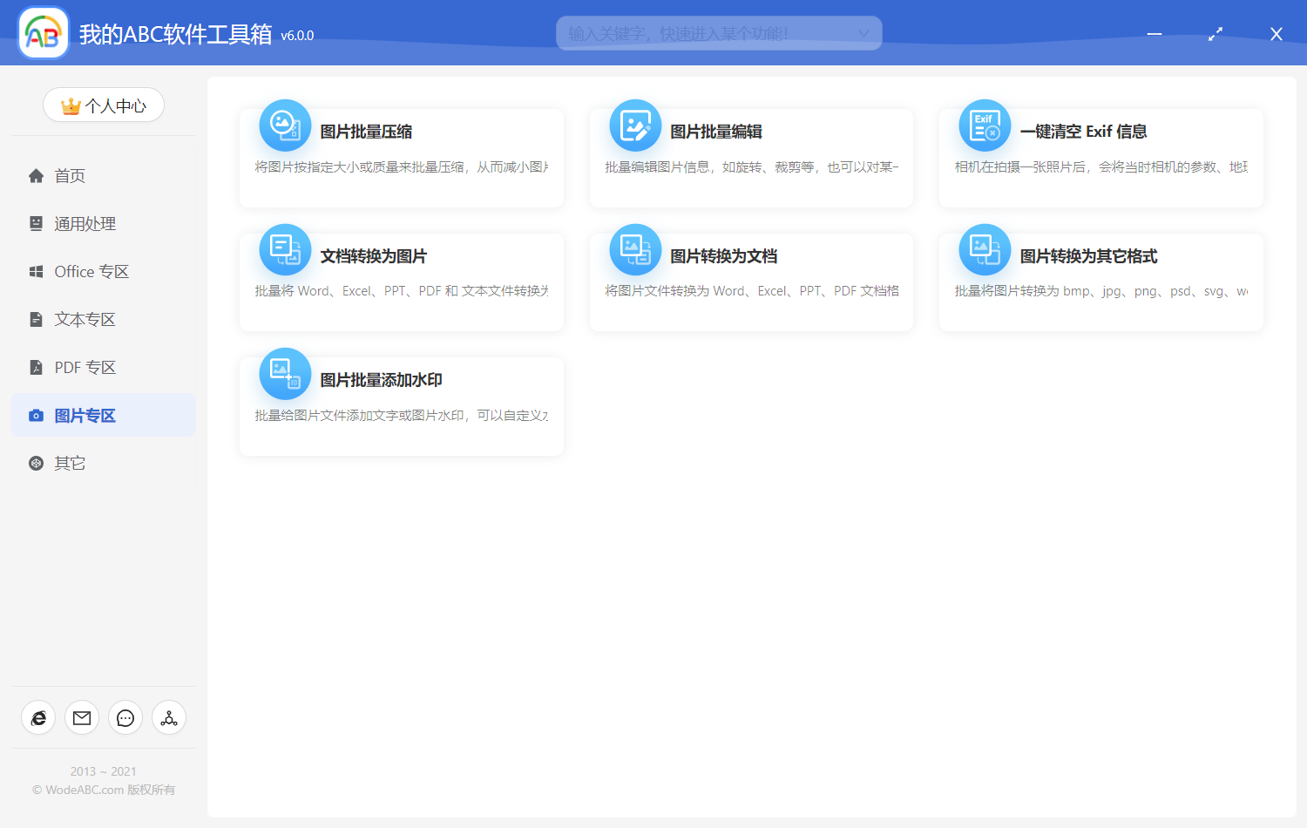Open the 图片批量编辑 tool icon

coord(635,126)
